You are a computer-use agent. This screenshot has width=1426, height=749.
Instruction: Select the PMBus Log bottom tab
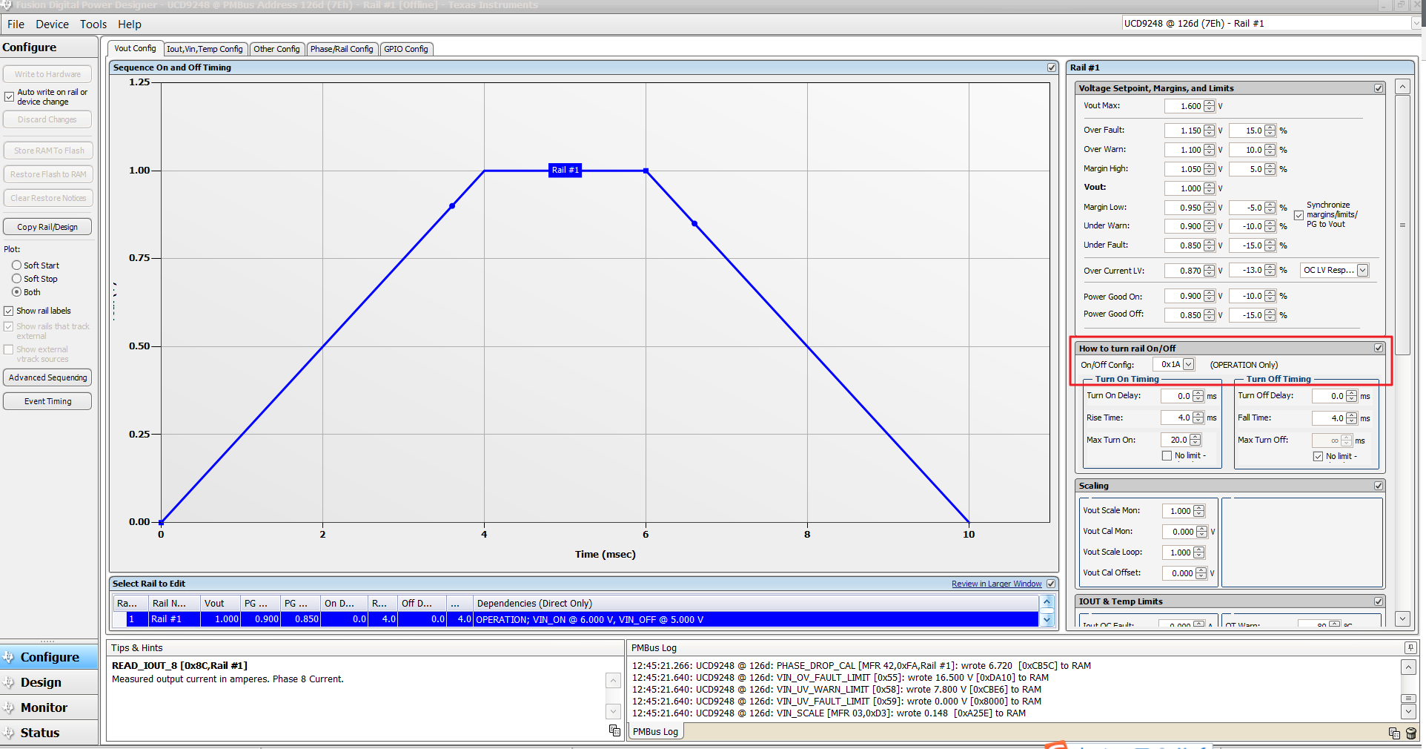(x=655, y=731)
